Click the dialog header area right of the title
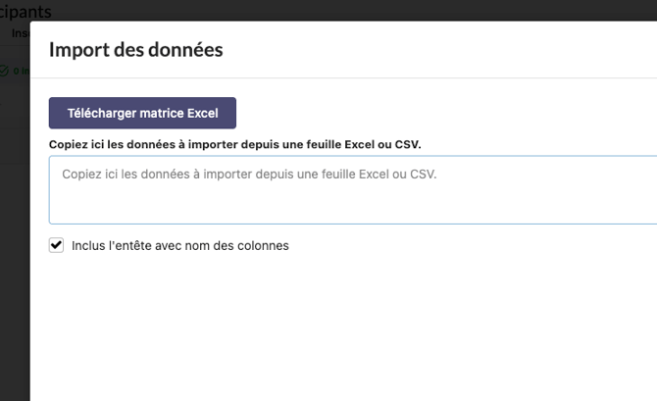657x401 pixels. pos(441,49)
